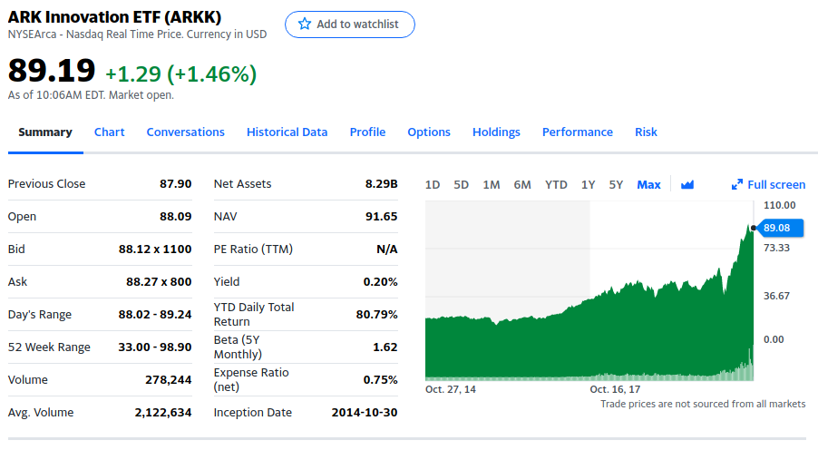This screenshot has width=818, height=450.
Task: View the Holdings tab
Action: point(496,132)
